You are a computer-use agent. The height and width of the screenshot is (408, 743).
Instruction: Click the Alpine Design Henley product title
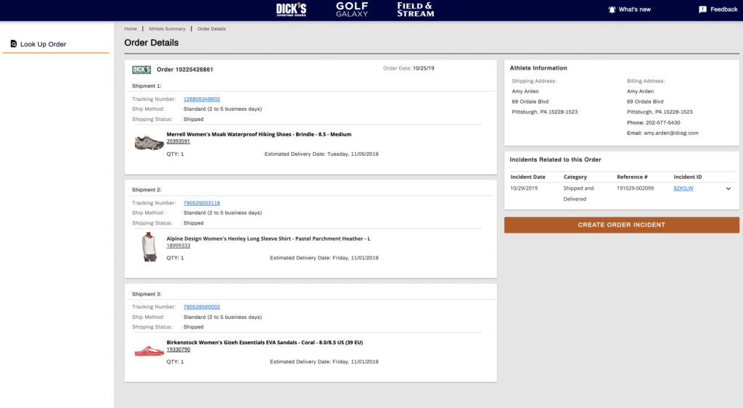(x=268, y=238)
